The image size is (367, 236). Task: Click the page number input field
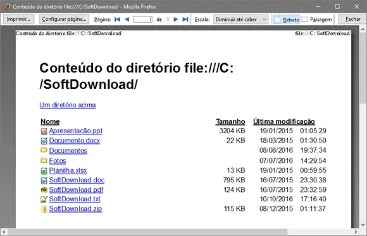(x=143, y=20)
